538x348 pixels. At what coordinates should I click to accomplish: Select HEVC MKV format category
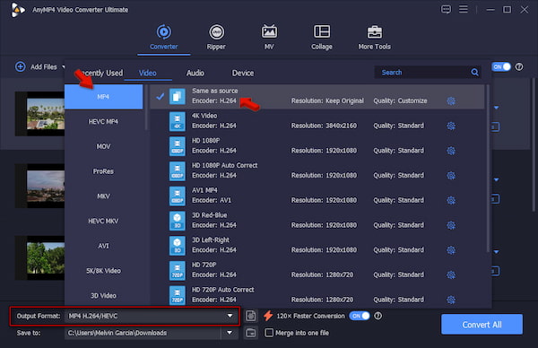pos(104,221)
